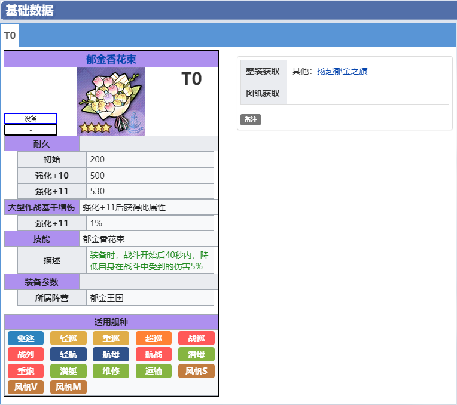457x405 pixels.
Task: Select the 重巡 ship type tag
Action: (x=111, y=338)
